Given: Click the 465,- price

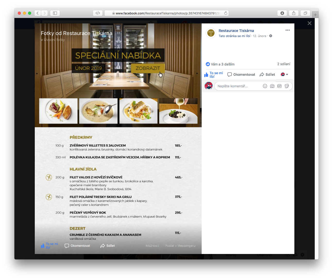Looking at the screenshot, I should click(x=178, y=177).
